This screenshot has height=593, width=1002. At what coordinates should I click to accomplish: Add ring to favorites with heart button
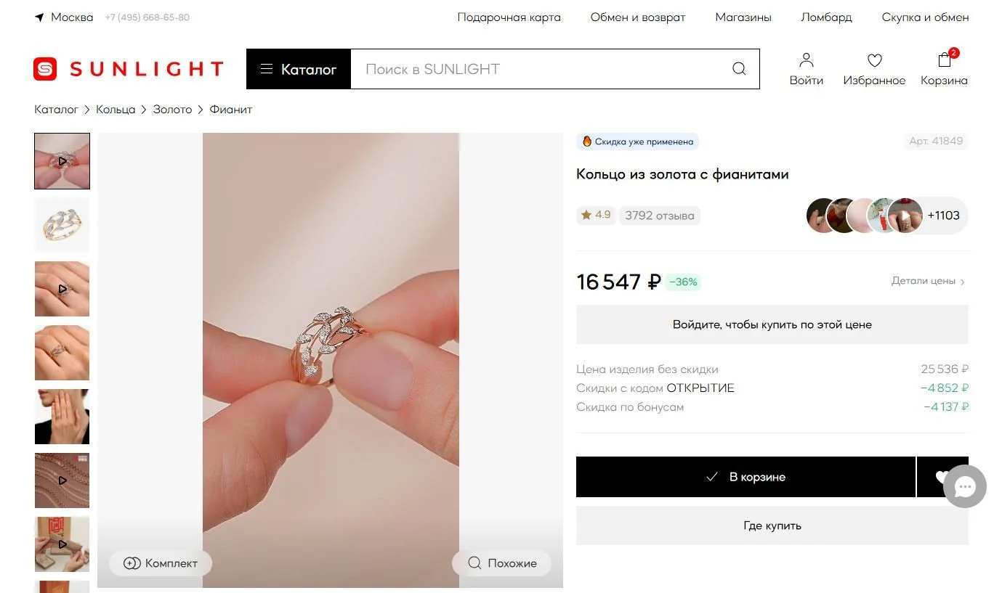[942, 477]
